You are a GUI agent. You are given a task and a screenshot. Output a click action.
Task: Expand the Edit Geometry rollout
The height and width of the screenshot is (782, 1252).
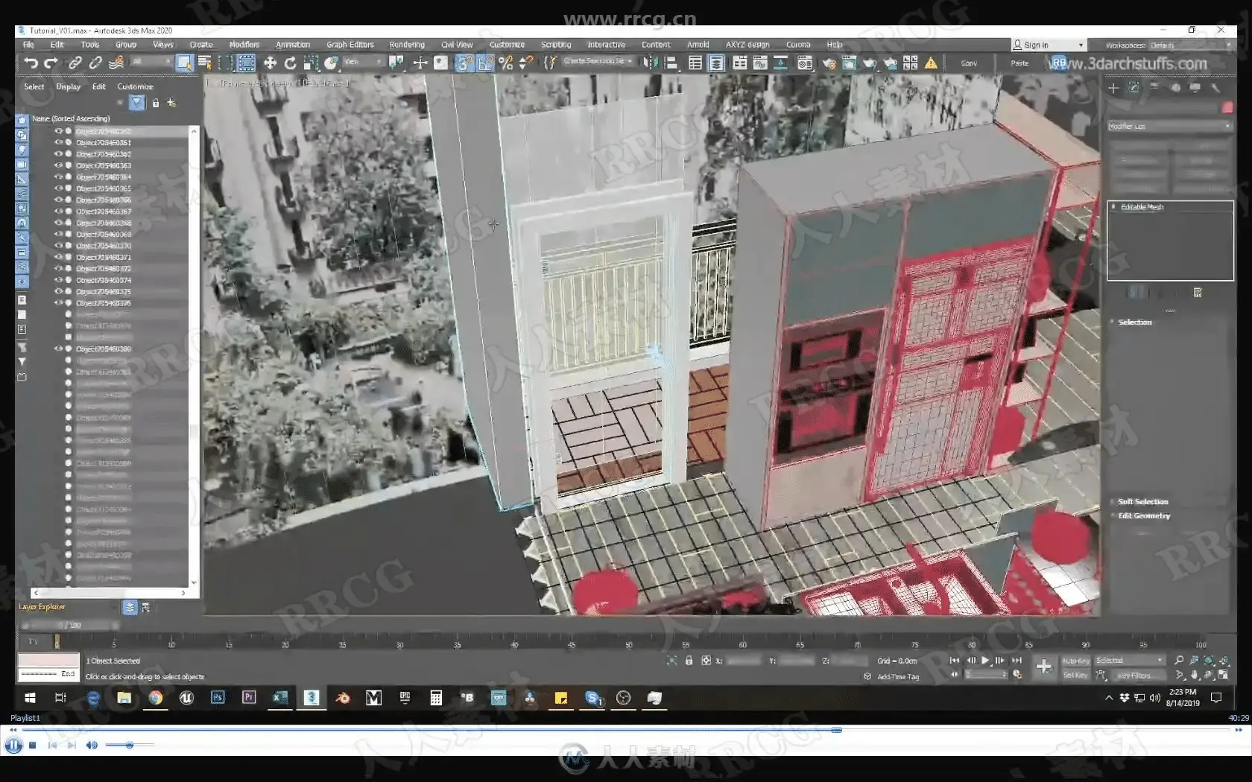tap(1143, 515)
